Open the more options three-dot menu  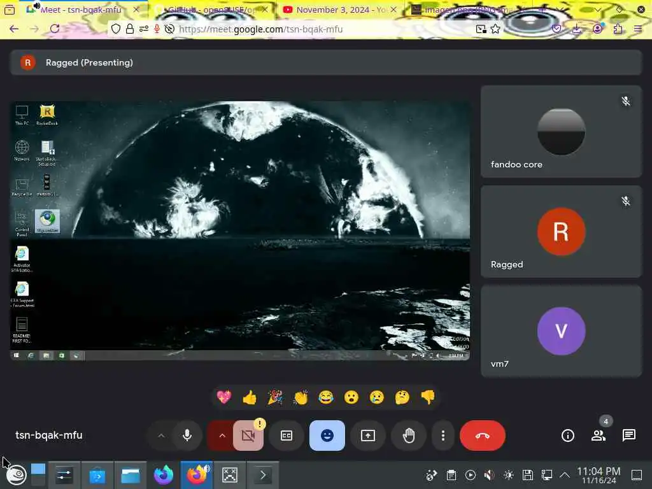click(x=443, y=436)
